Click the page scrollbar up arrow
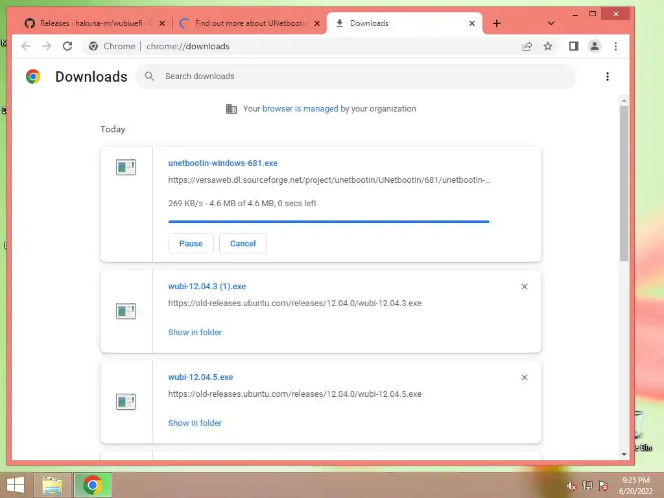This screenshot has width=664, height=498. click(624, 101)
